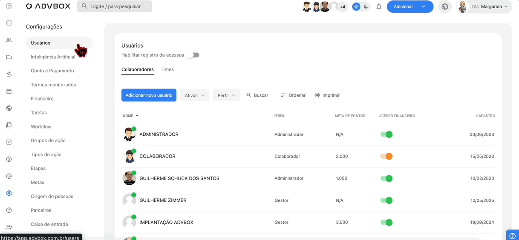Click the kanban board sidebar icon
This screenshot has height=240, width=519.
tap(9, 23)
